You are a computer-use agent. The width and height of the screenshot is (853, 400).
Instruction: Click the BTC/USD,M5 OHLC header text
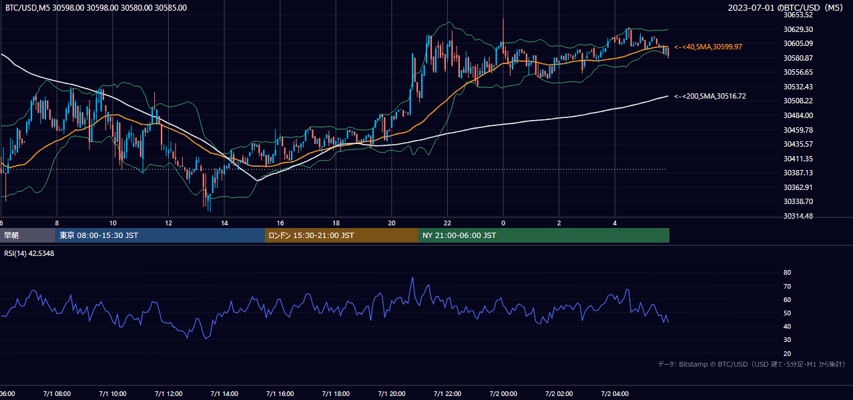(x=95, y=8)
